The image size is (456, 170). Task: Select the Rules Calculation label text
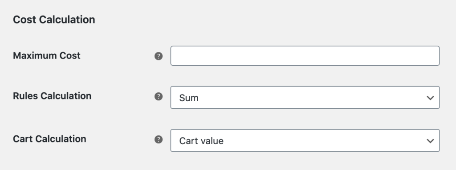(52, 96)
